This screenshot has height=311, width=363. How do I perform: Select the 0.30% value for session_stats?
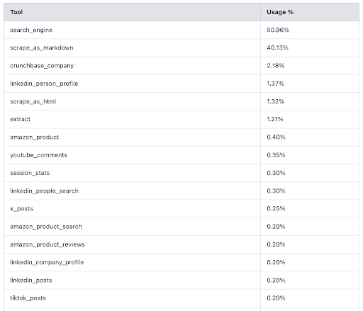coord(276,173)
